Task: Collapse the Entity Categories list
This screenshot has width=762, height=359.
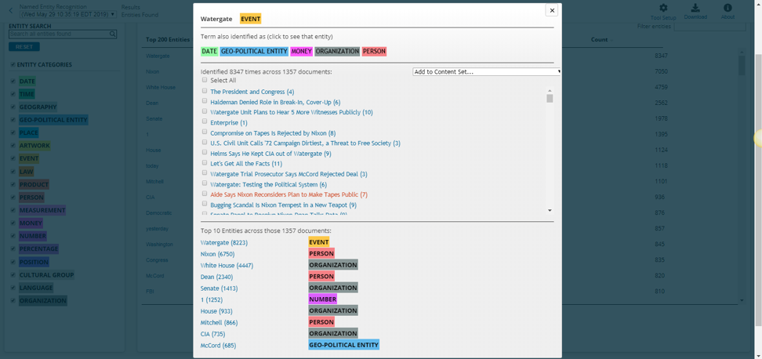Action: [x=13, y=65]
